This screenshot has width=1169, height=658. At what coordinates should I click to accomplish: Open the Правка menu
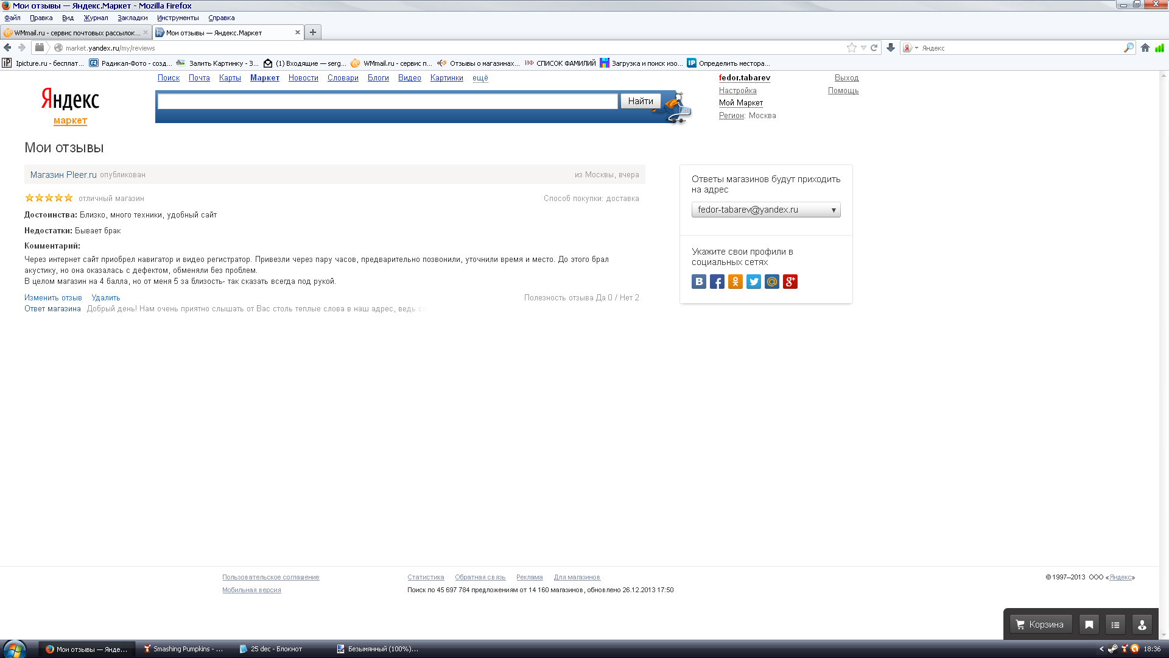41,18
